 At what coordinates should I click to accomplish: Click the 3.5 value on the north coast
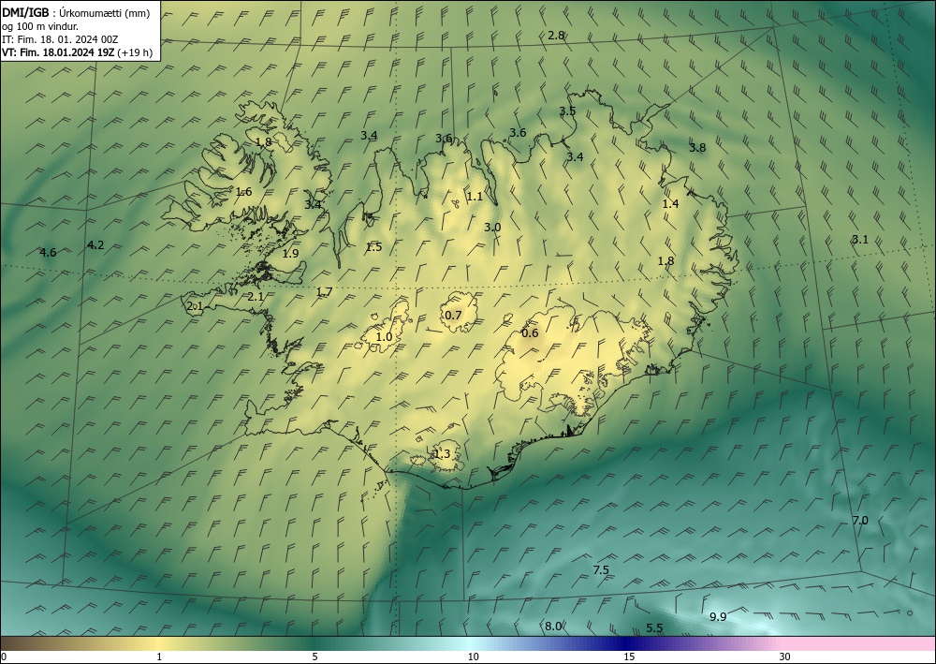click(567, 111)
